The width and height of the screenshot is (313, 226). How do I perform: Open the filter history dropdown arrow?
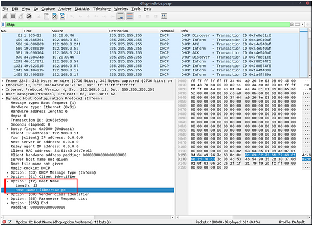[x=303, y=25]
